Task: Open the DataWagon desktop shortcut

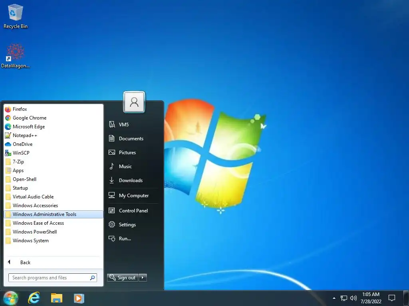Action: [x=16, y=56]
